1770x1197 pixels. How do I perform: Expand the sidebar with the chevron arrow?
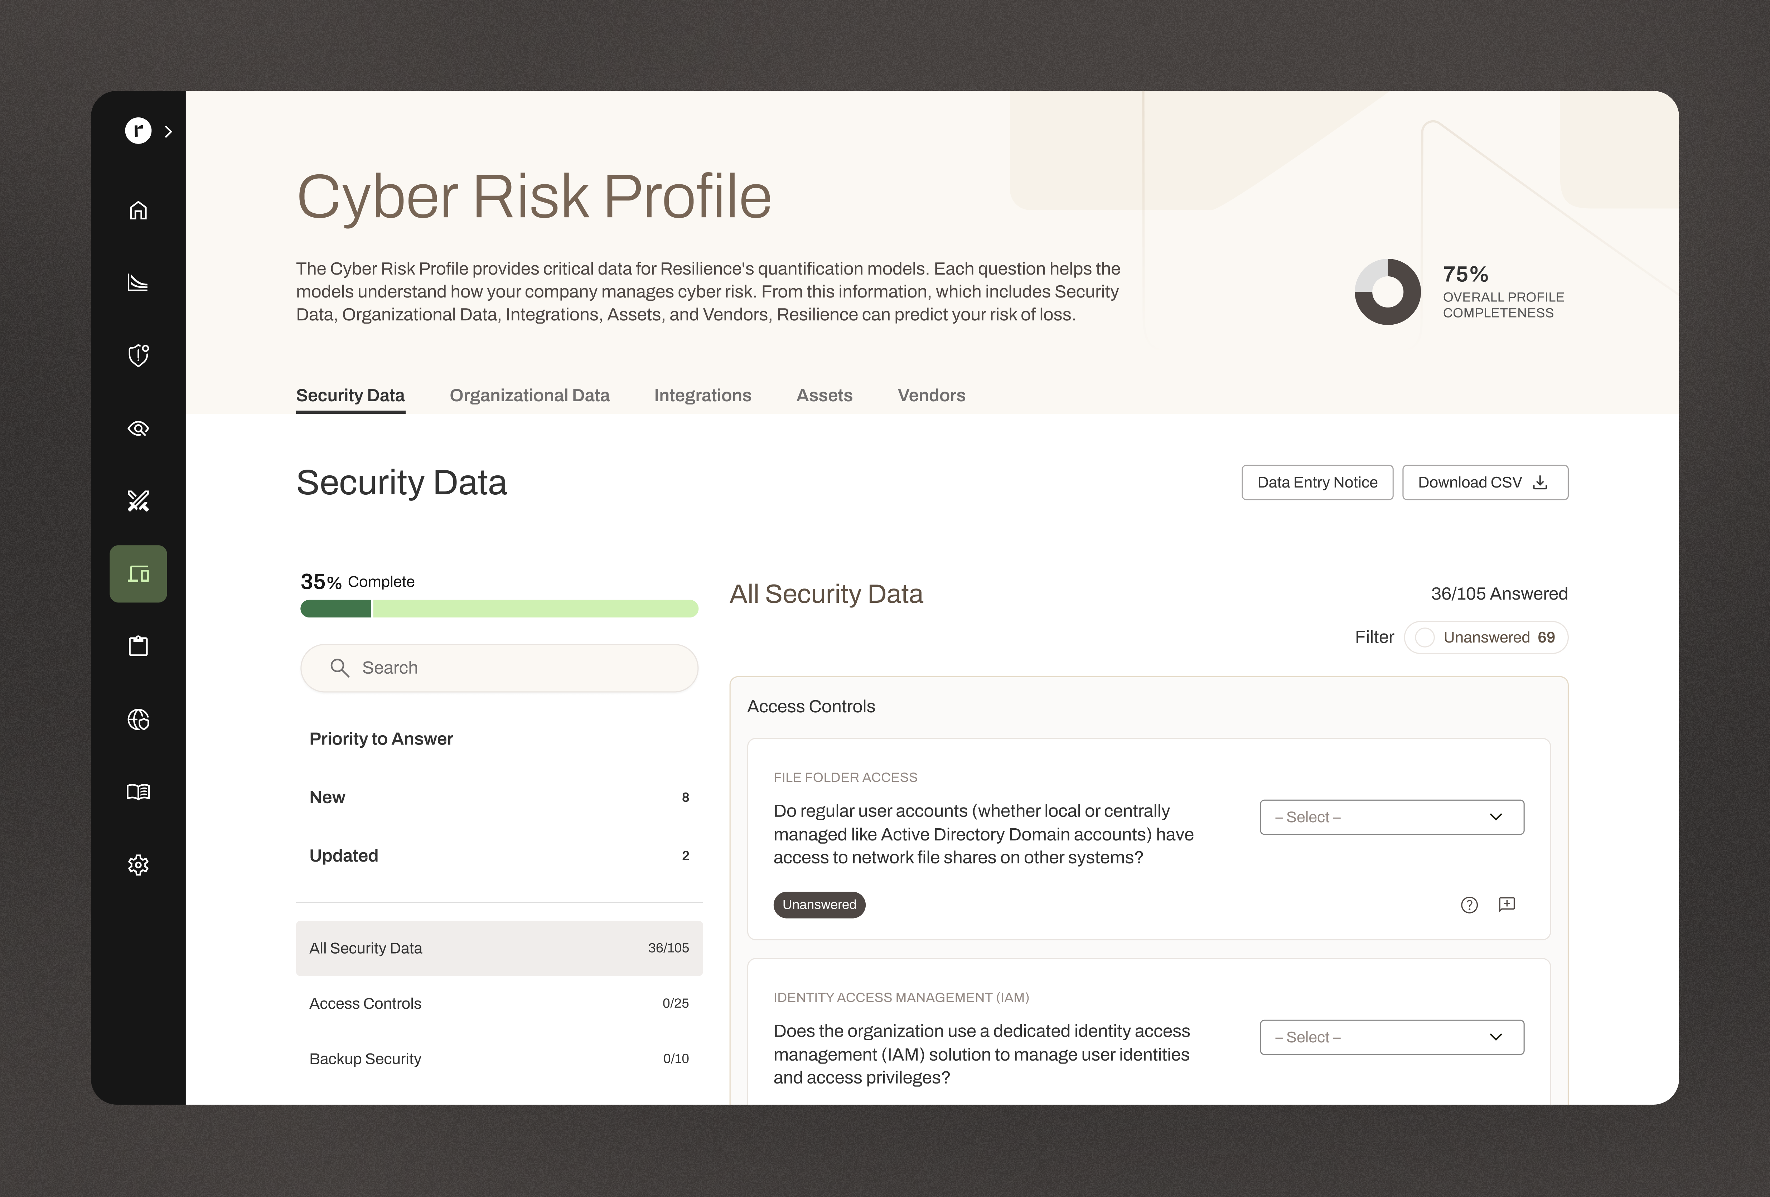coord(168,131)
